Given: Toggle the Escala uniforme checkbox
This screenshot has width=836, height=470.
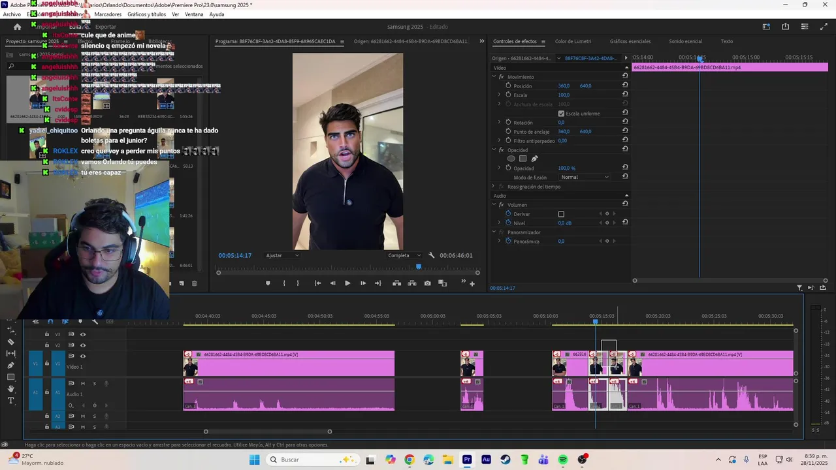Looking at the screenshot, I should (561, 114).
